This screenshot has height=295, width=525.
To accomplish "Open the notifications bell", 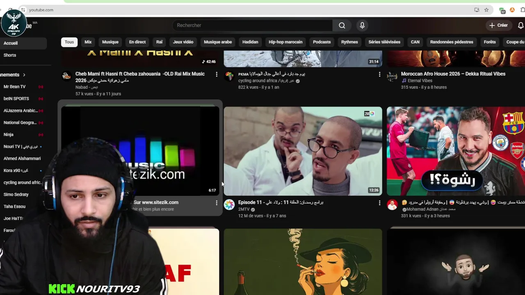I will click(520, 25).
